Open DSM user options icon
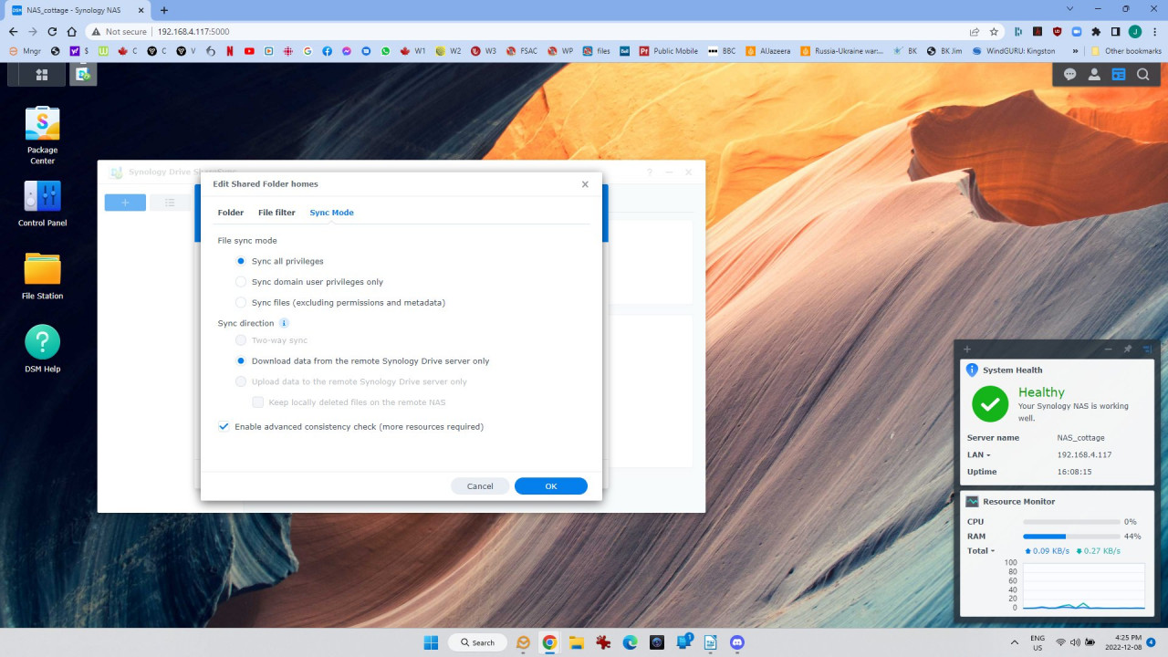1168x657 pixels. pos(1094,75)
